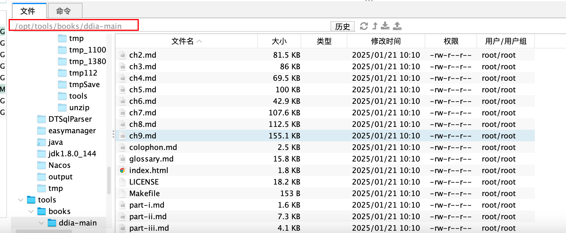
Task: Click the file icon beside Makefile
Action: [123, 193]
